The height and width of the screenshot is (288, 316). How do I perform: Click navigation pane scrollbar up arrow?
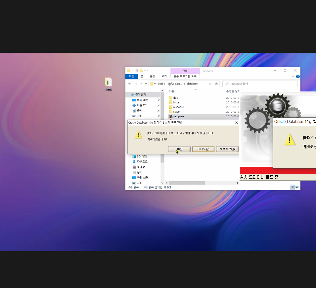[x=162, y=91]
